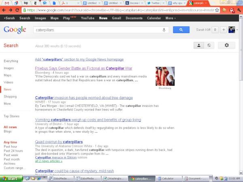This screenshot has height=182, width=243.
Task: Open Gmail from the Google bar
Action: pyautogui.click(x=116, y=18)
